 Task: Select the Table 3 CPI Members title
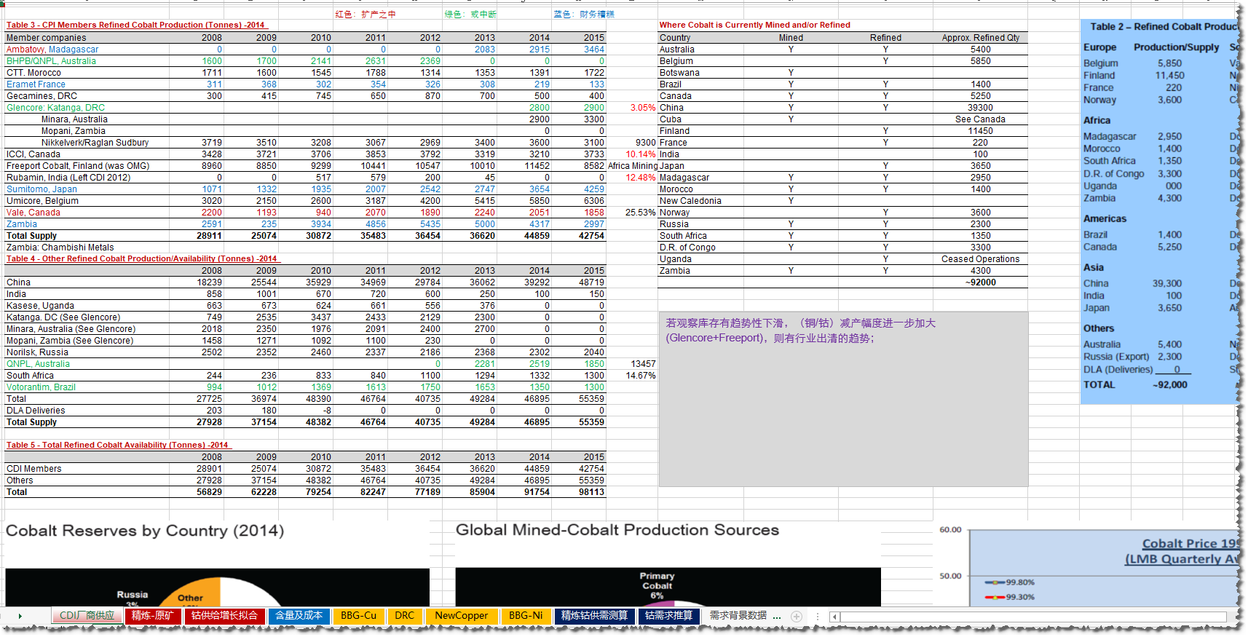[x=135, y=25]
